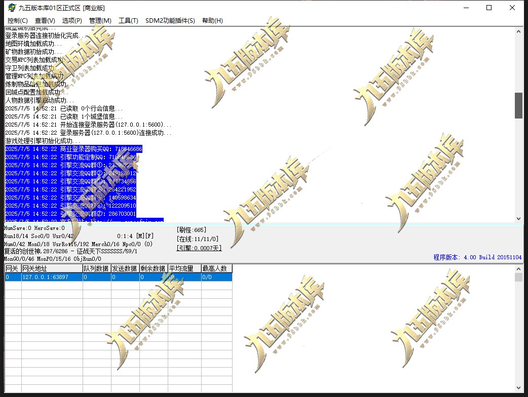Click the 复活的创世神,287/6286 status line

[70, 251]
